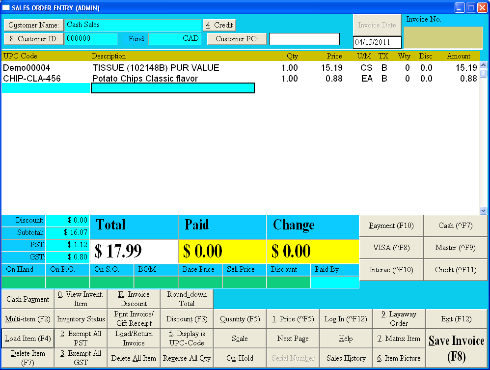Toggle Exempt All GST
Image resolution: width=490 pixels, height=370 pixels.
coord(81,358)
